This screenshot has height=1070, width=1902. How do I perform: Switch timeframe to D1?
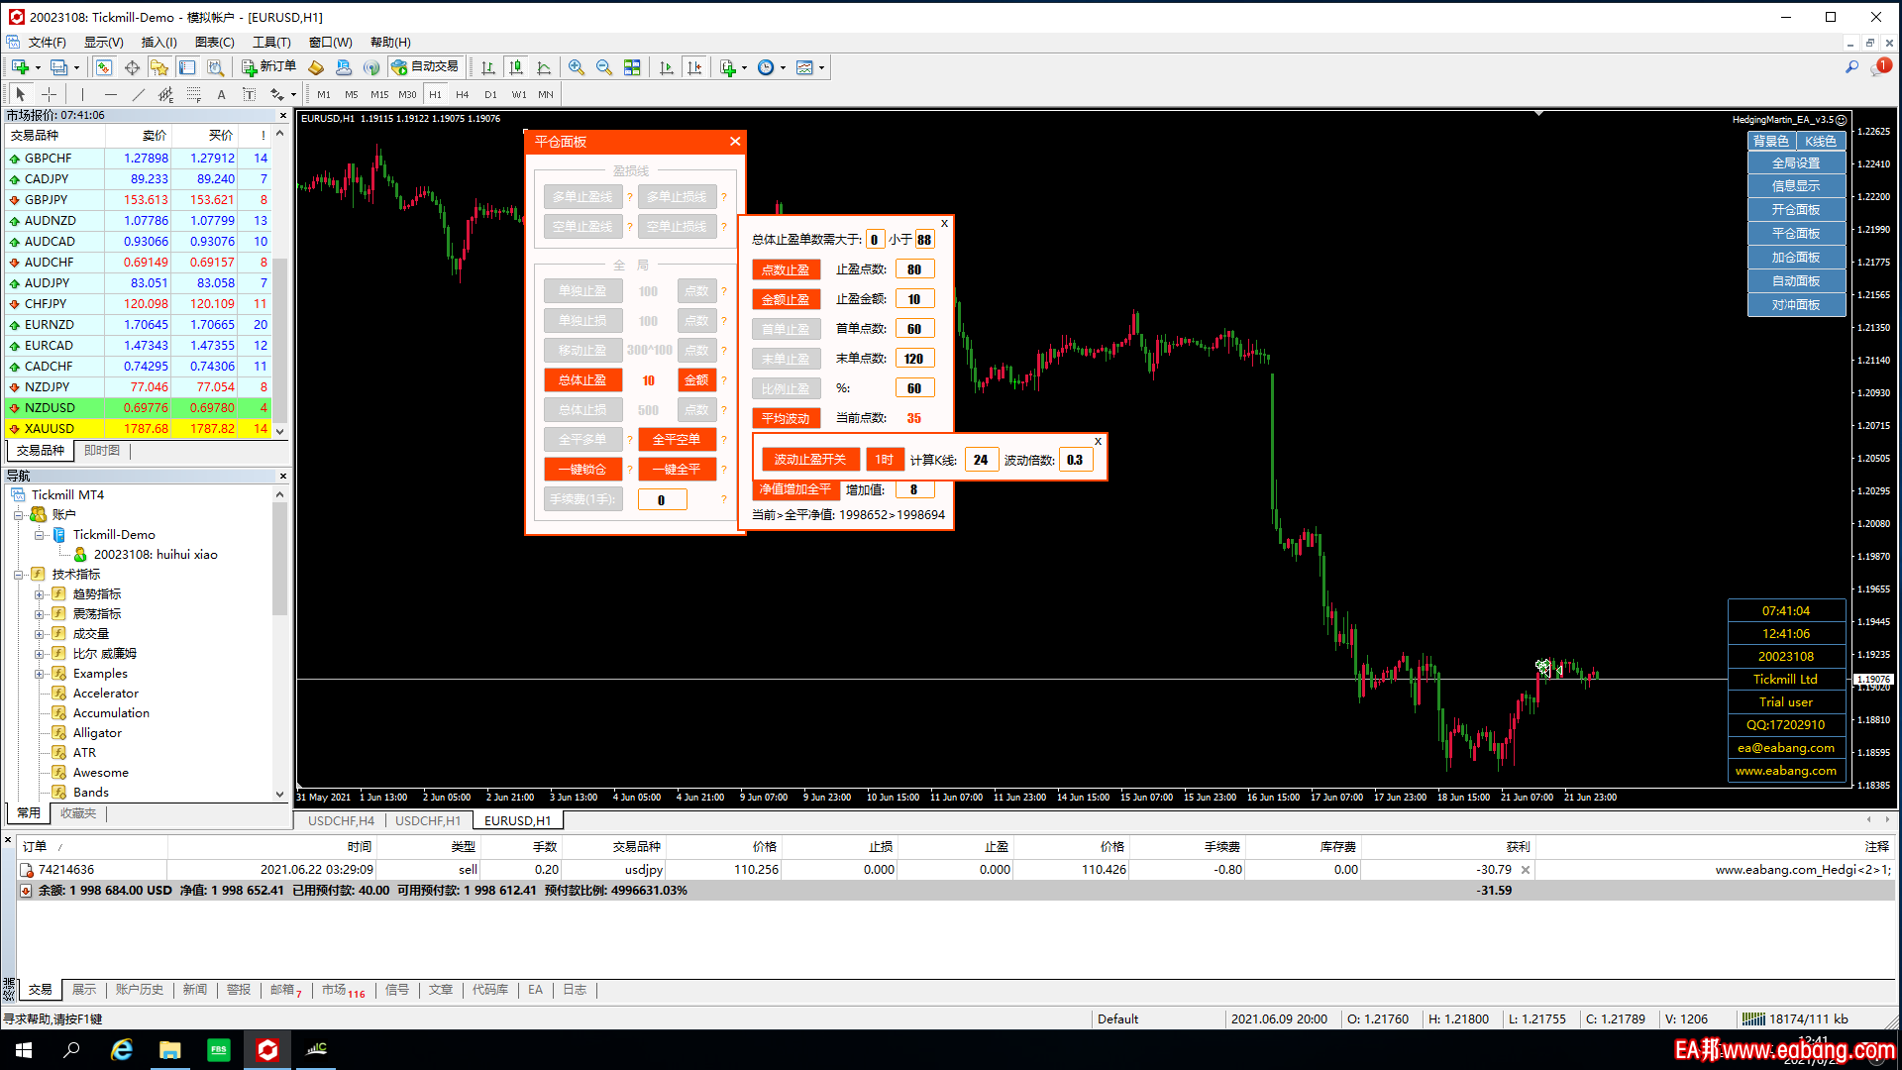490,94
